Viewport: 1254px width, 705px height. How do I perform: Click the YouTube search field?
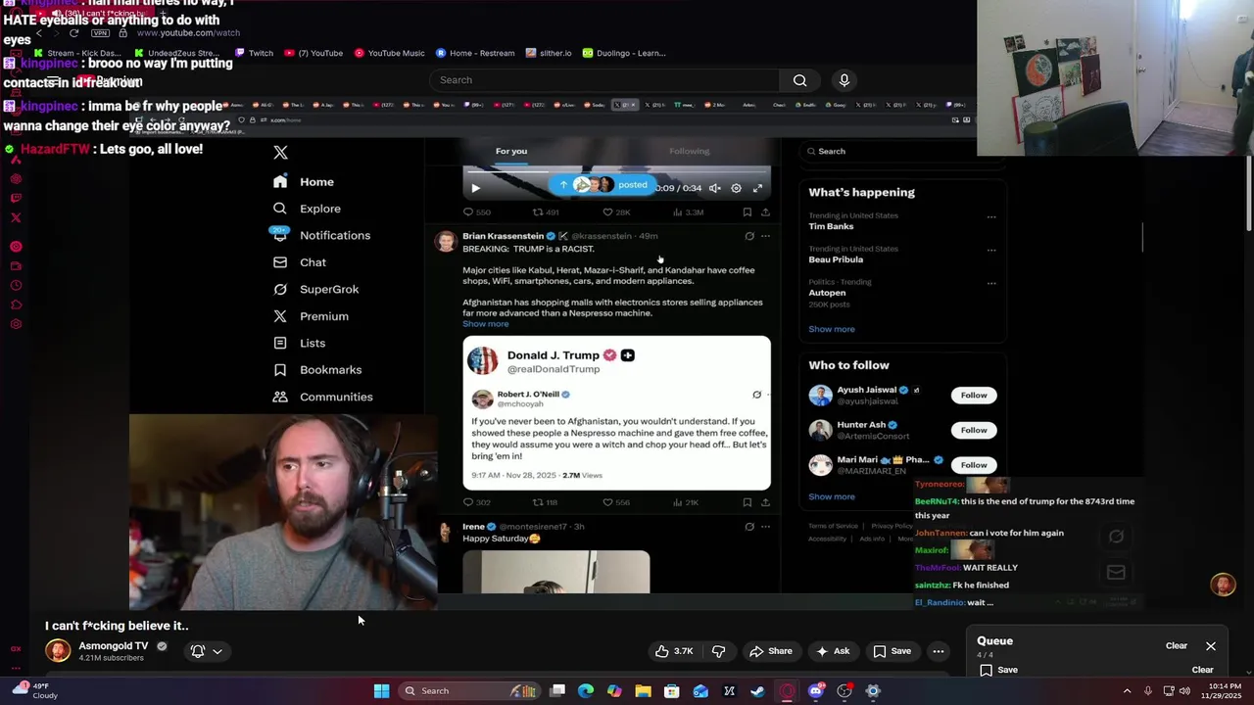pyautogui.click(x=603, y=80)
